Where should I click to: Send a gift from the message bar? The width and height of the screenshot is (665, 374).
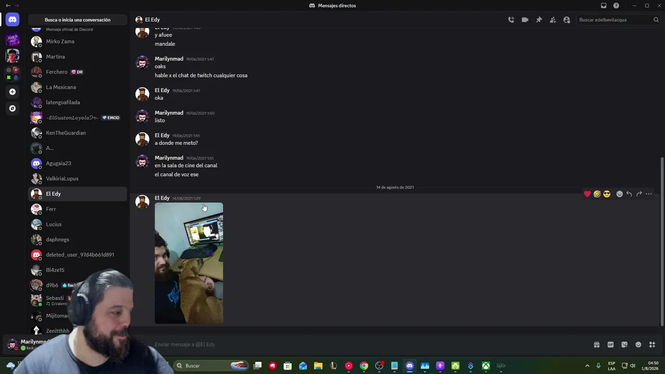point(597,344)
